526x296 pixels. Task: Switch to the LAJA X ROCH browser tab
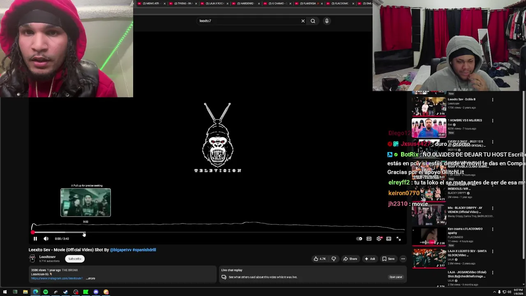(x=215, y=3)
